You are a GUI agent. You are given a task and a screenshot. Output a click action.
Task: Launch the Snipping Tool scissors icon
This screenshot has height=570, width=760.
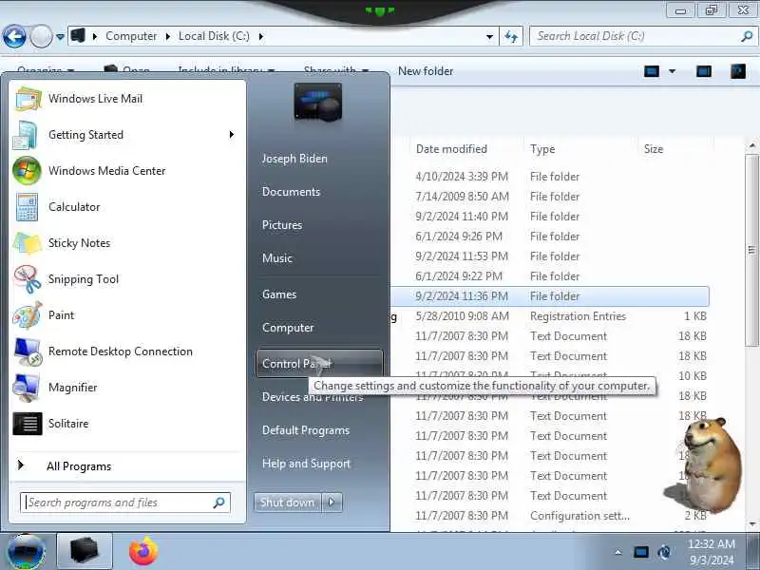[28, 279]
